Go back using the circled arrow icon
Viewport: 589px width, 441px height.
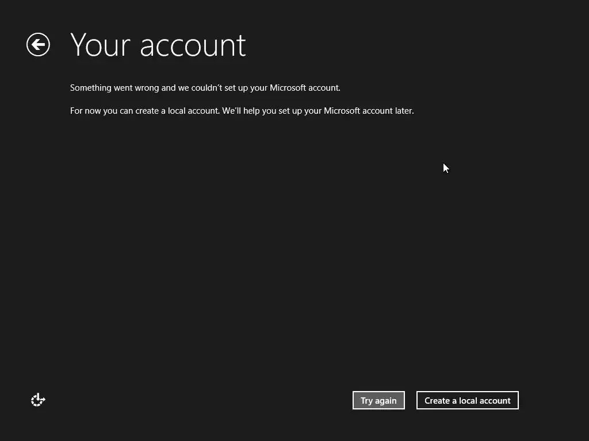pos(39,45)
